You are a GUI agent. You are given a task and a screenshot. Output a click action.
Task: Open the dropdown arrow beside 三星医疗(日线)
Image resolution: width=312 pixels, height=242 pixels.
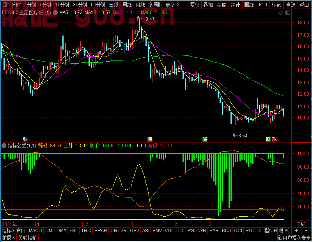pyautogui.click(x=55, y=13)
